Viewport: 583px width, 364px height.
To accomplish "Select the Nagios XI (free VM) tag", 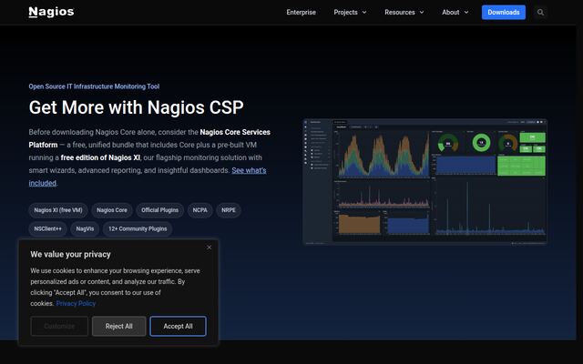I will (58, 210).
